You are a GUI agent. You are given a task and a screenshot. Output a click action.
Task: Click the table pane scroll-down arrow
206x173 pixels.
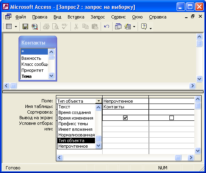(200, 79)
